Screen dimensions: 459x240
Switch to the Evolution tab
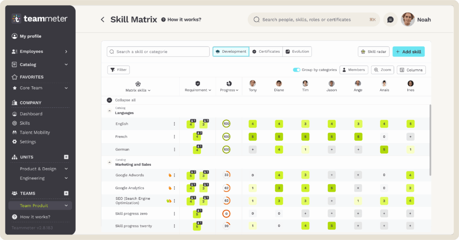[297, 52]
